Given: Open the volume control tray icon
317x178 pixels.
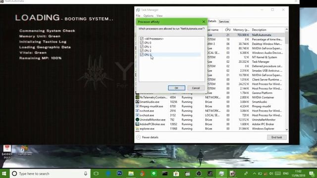Looking at the screenshot, I should coord(271,174).
